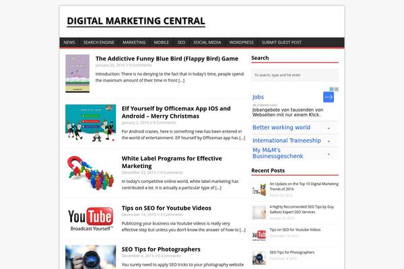Open AdChoices info triangle icon

[x=332, y=89]
